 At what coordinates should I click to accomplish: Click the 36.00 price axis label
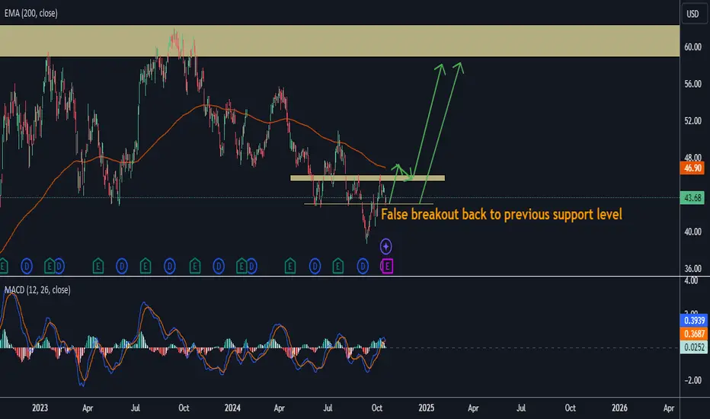[x=692, y=269]
